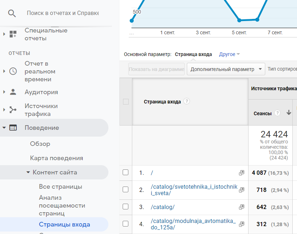The height and width of the screenshot is (234, 297).
Task: Toggle the select-all checkbox in table header
Action: 126,102
